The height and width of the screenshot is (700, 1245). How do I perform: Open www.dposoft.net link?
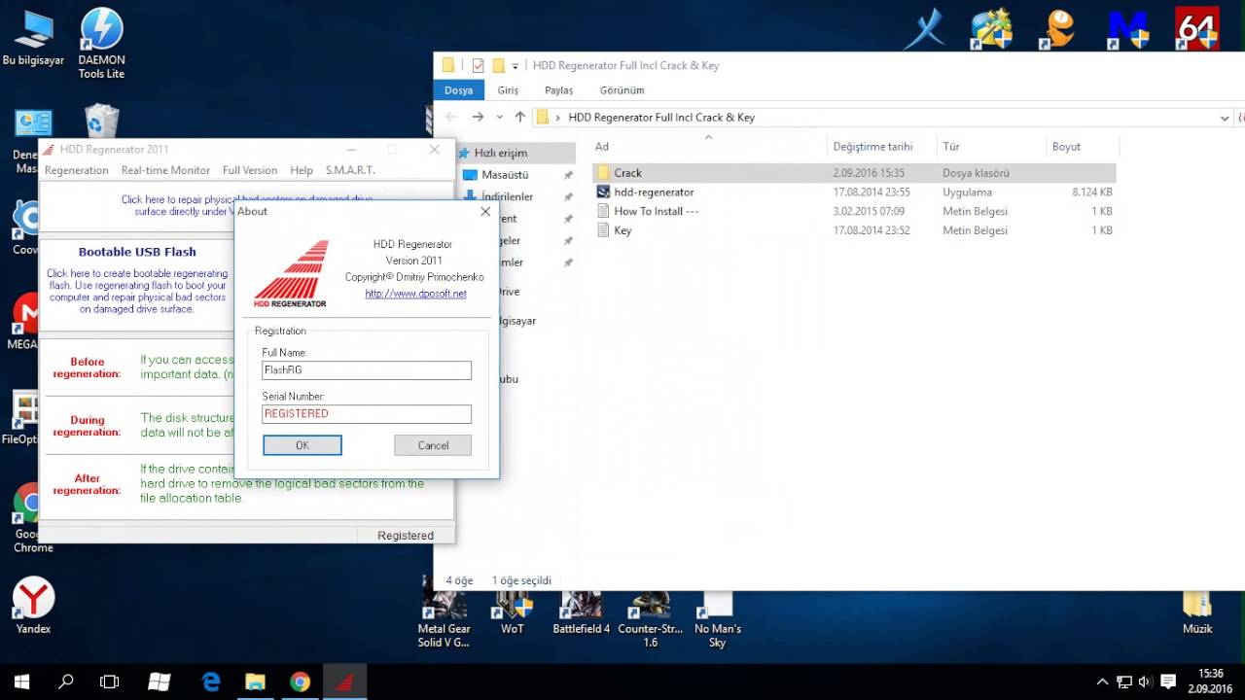(415, 294)
